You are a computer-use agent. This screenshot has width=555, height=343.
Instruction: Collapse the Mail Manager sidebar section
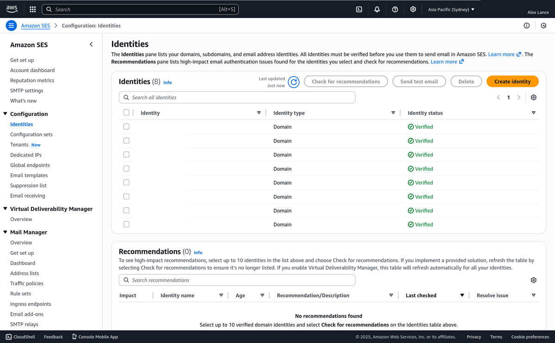tap(5, 232)
